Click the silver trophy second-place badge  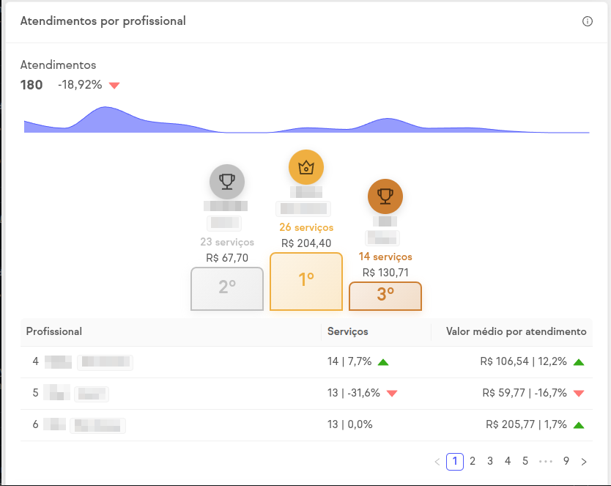point(227,182)
